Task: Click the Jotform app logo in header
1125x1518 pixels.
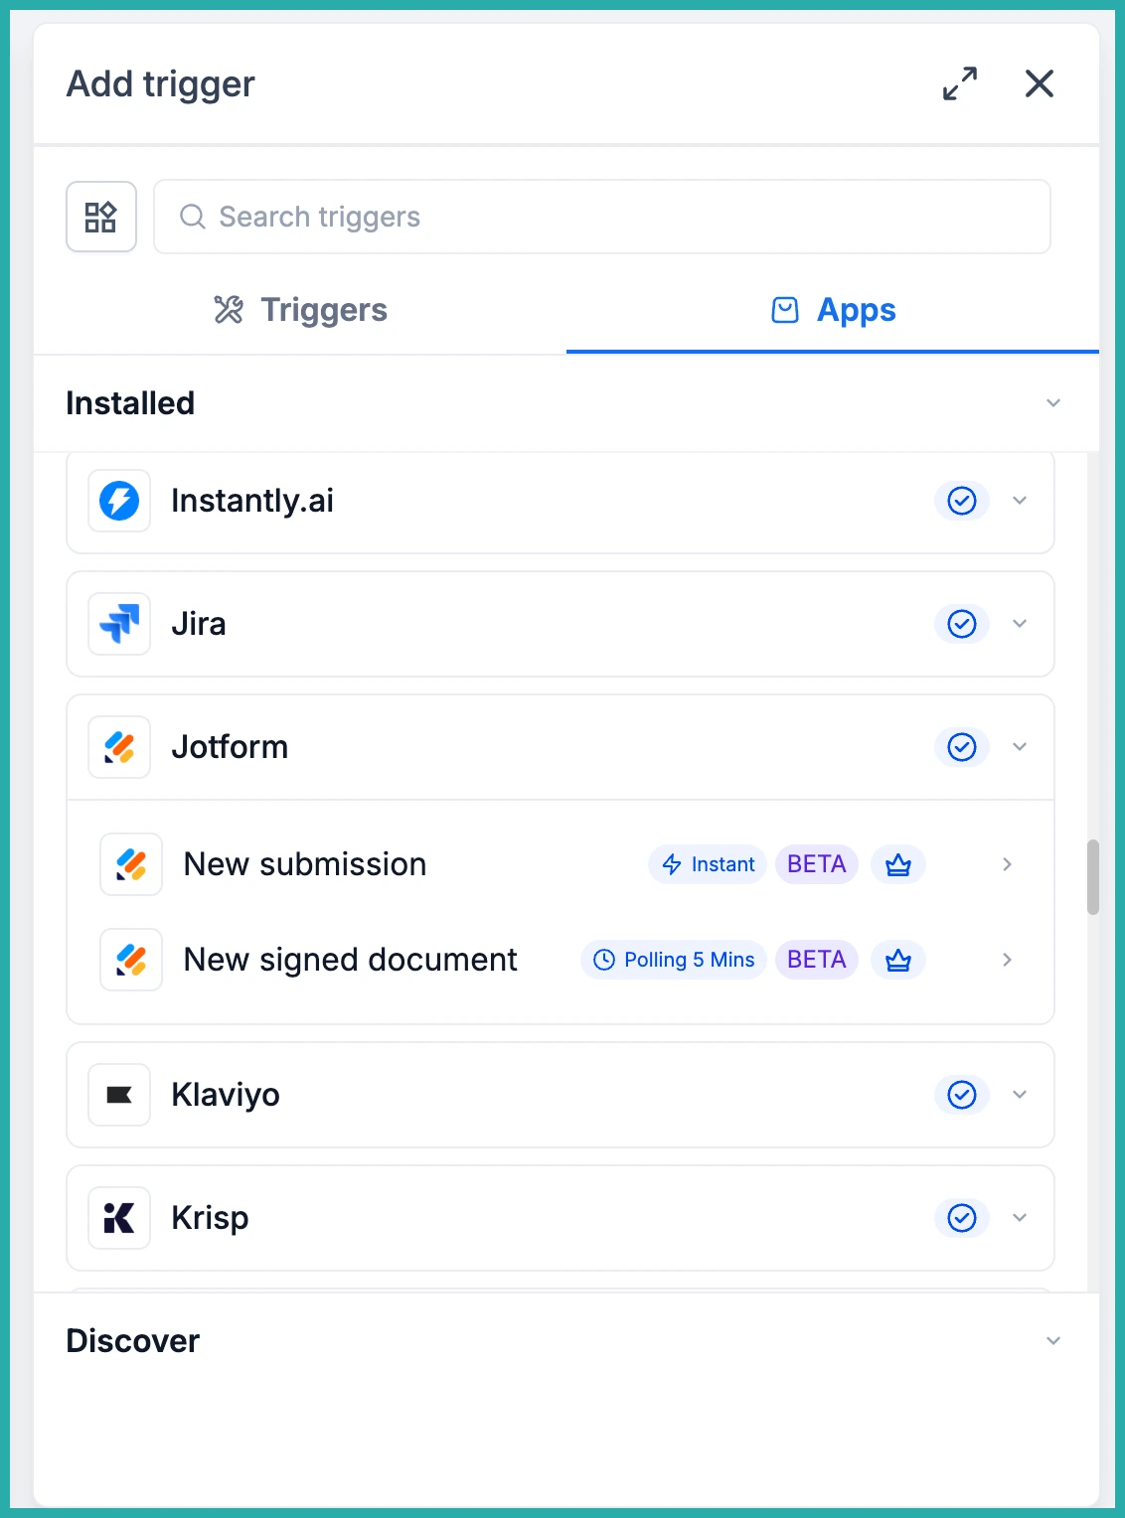Action: 119,747
